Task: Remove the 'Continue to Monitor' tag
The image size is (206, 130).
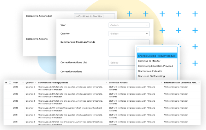Action: (x=77, y=17)
